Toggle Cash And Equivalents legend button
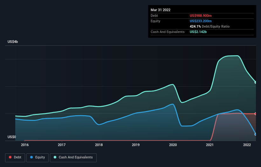This screenshot has width=261, height=167. pos(73,157)
